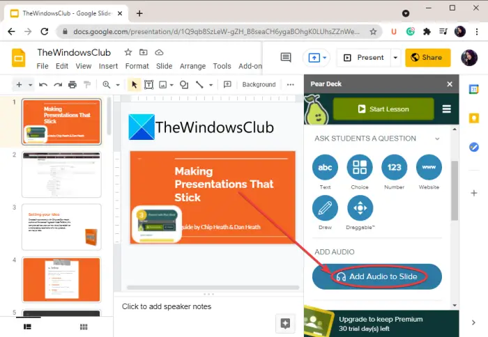Open the Explore button near speaker notes
488x337 pixels.
285,324
